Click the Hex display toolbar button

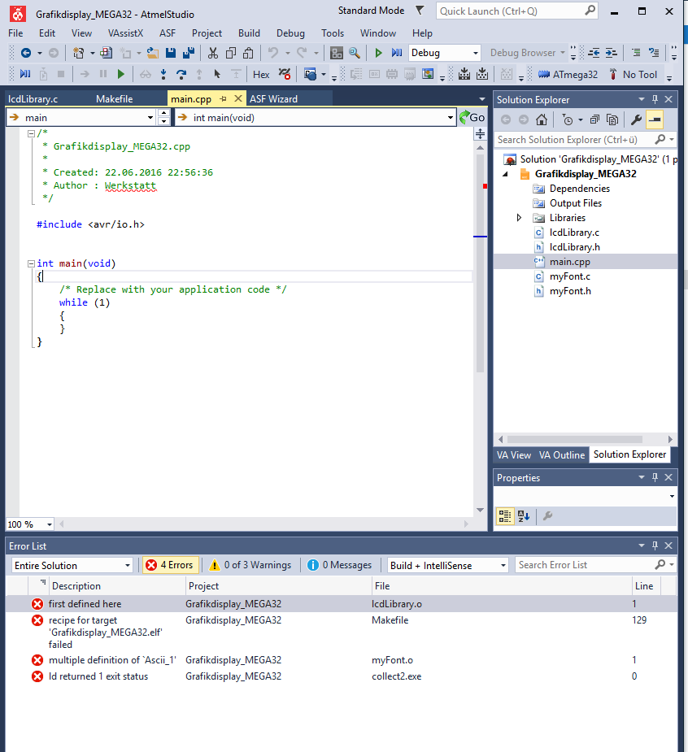click(x=261, y=74)
